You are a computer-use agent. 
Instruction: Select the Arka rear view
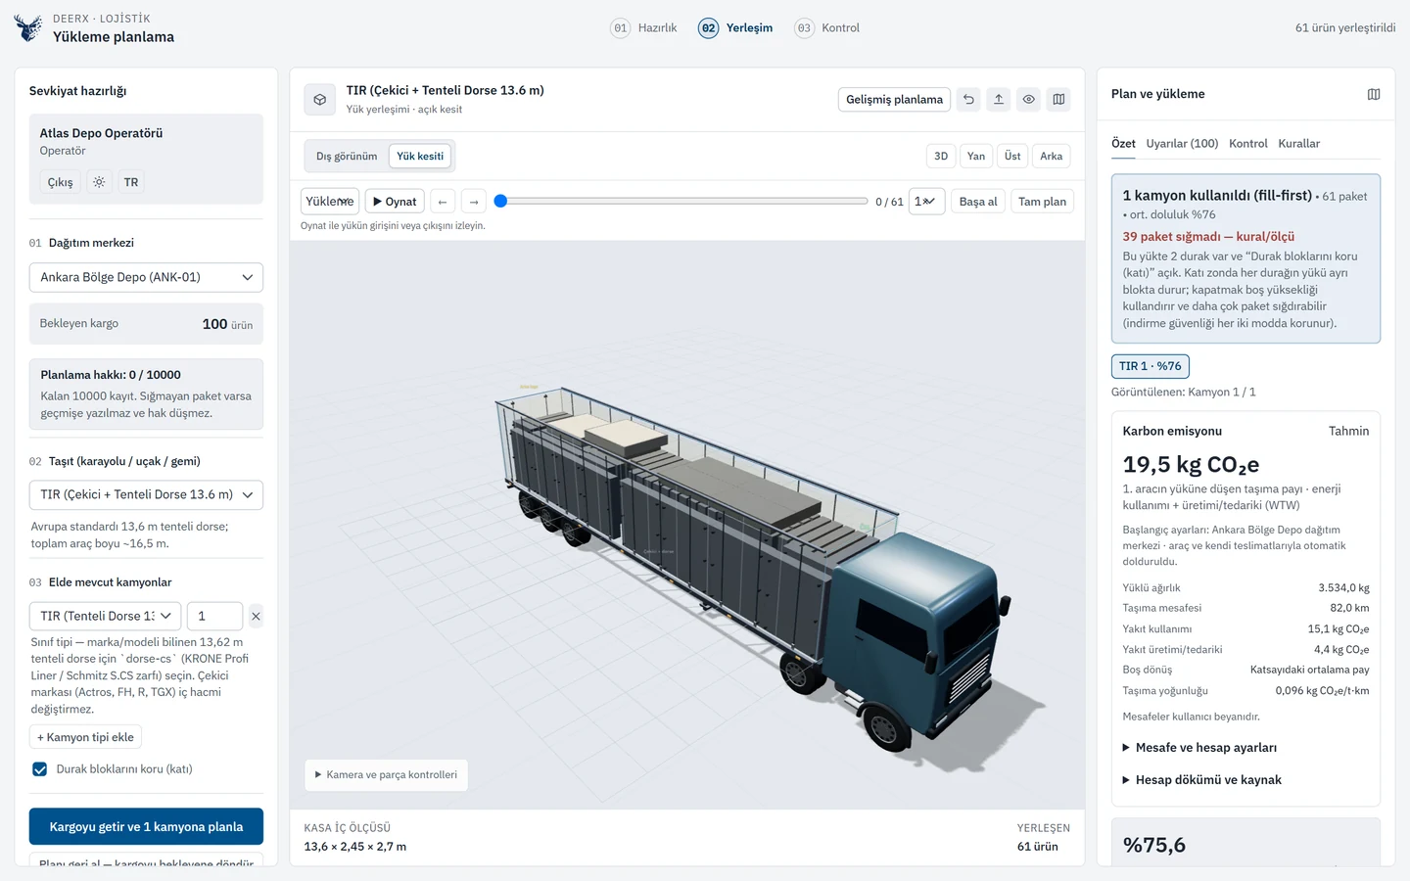[1052, 156]
